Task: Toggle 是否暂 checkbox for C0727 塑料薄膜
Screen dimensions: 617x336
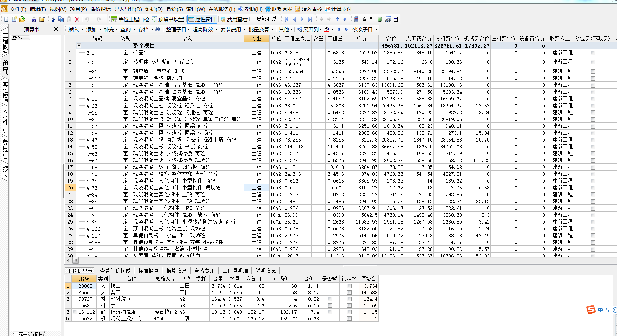Action: pyautogui.click(x=330, y=299)
